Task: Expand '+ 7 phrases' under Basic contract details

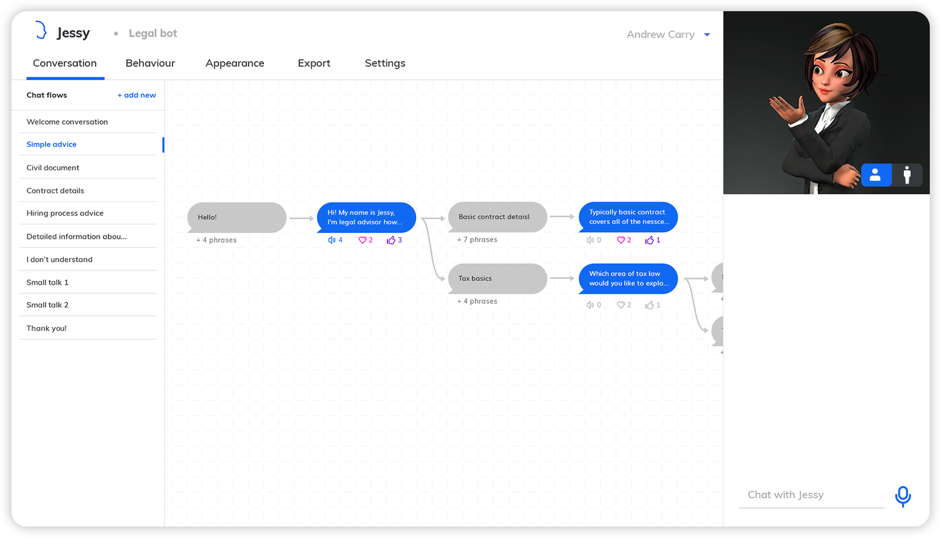Action: pyautogui.click(x=477, y=240)
